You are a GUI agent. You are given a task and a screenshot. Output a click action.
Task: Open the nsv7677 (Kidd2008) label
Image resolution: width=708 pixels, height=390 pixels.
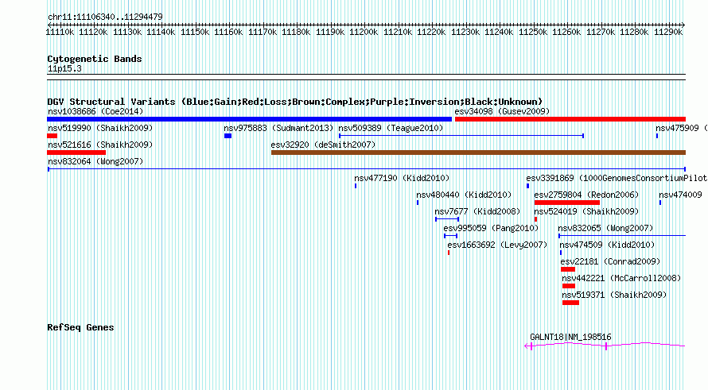pyautogui.click(x=477, y=211)
